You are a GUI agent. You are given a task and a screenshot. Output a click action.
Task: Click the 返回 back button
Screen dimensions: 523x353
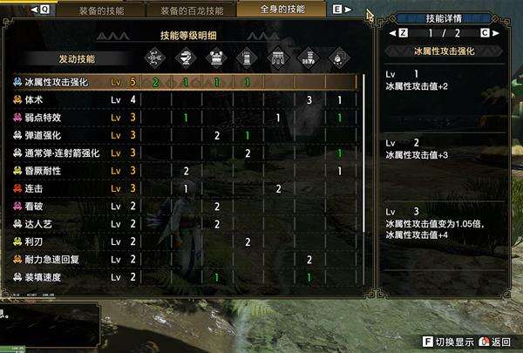(494, 342)
